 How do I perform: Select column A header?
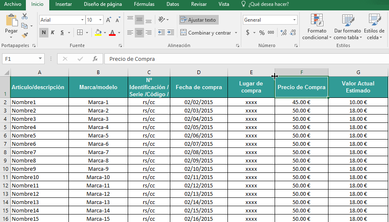point(40,72)
